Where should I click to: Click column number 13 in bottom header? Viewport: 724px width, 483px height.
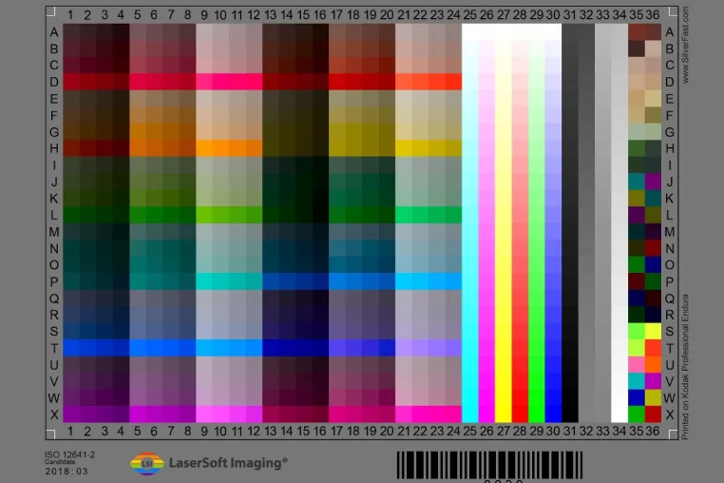point(271,432)
